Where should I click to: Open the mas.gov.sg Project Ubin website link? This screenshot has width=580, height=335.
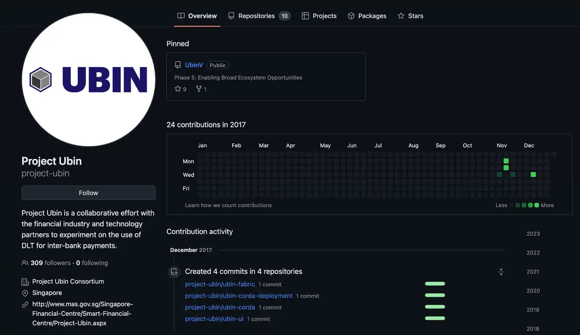[x=83, y=314]
